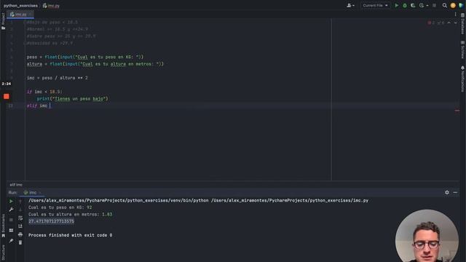
Task: Click the up arrow in Run panel
Action: 20,202
